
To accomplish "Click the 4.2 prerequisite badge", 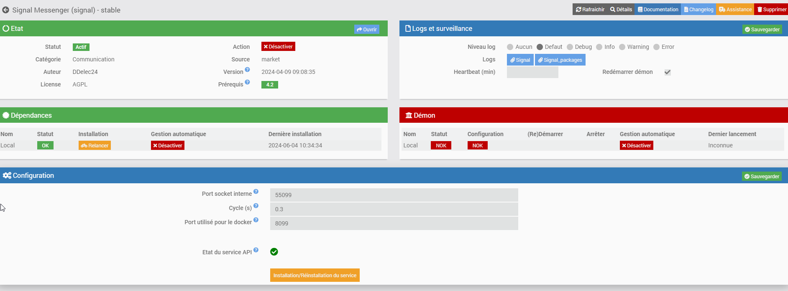I will pyautogui.click(x=270, y=84).
